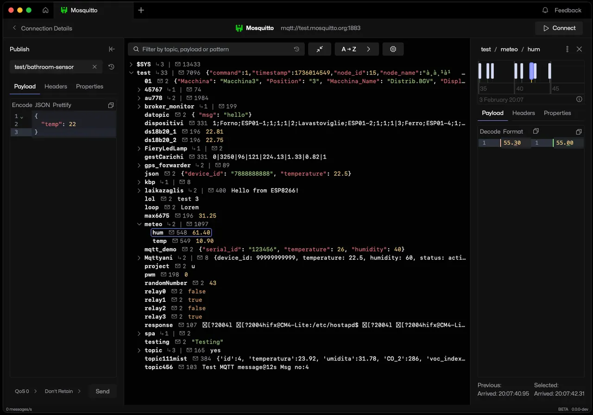Screen dimensions: 593x415
Task: Click meteo in the details breadcrumb
Action: 509,49
